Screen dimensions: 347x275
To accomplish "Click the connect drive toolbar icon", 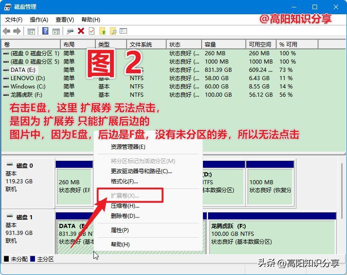I will 70,31.
